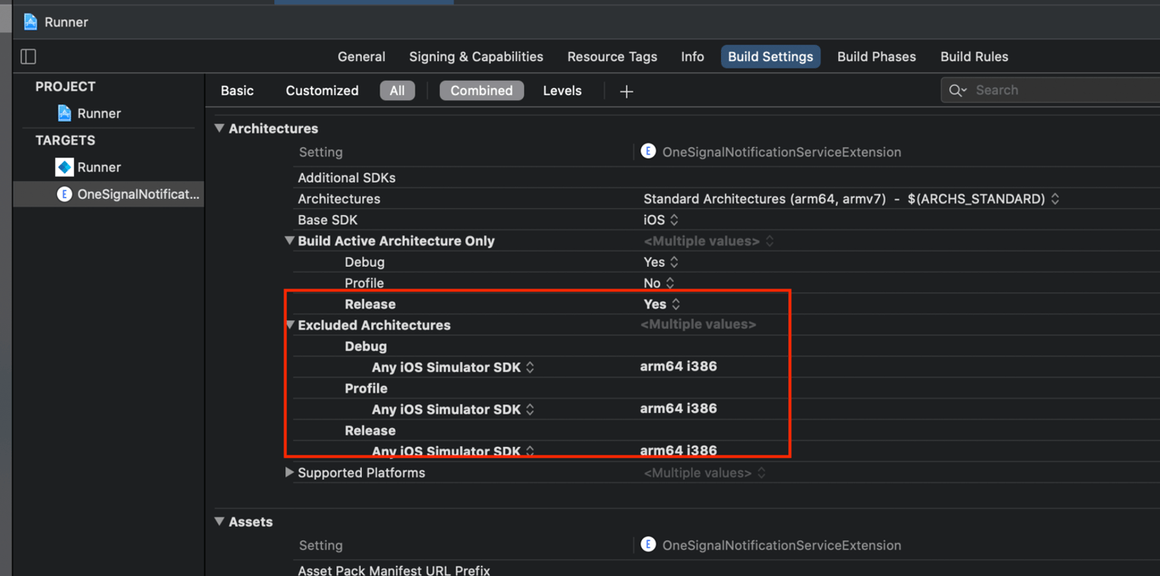Go to the Build Phases tab
The height and width of the screenshot is (576, 1160).
(876, 57)
